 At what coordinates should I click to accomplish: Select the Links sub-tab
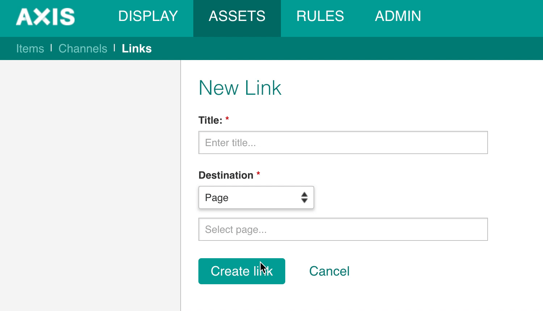[x=136, y=48]
